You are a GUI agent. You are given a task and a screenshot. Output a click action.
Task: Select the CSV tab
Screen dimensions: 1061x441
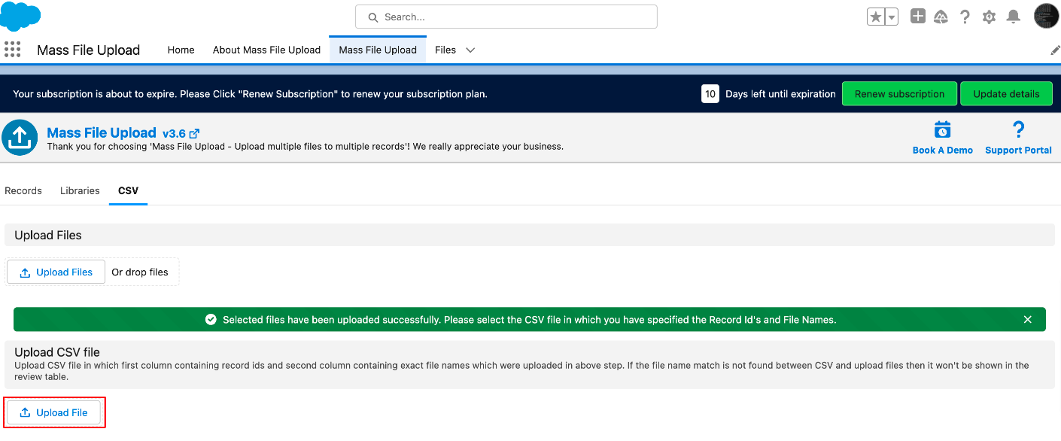pyautogui.click(x=128, y=190)
